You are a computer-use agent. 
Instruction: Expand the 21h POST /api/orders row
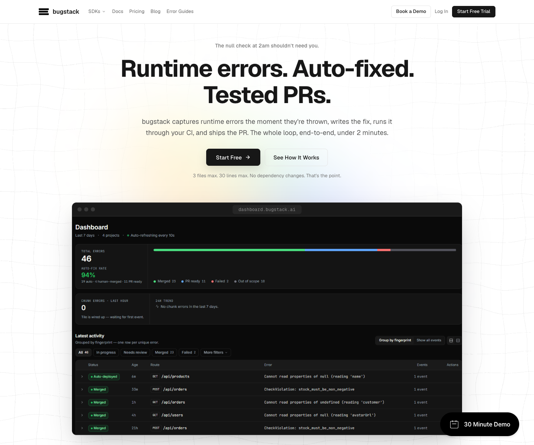[82, 428]
